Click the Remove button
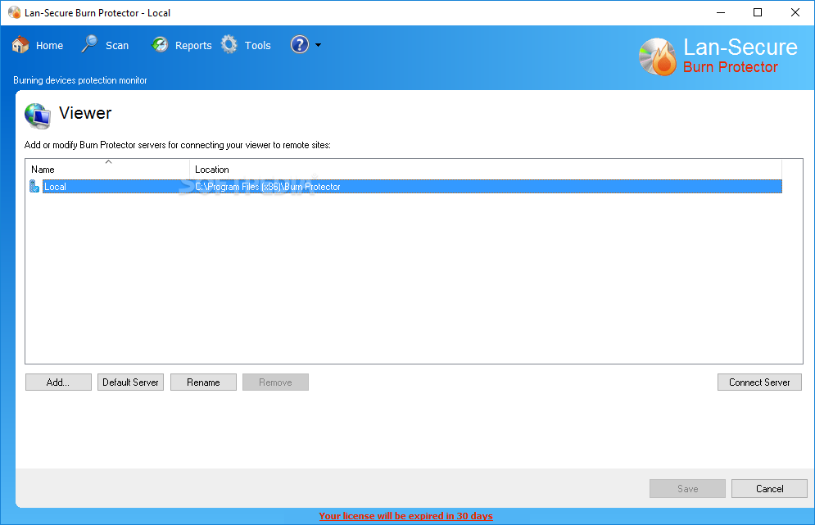This screenshot has height=525, width=815. tap(275, 382)
